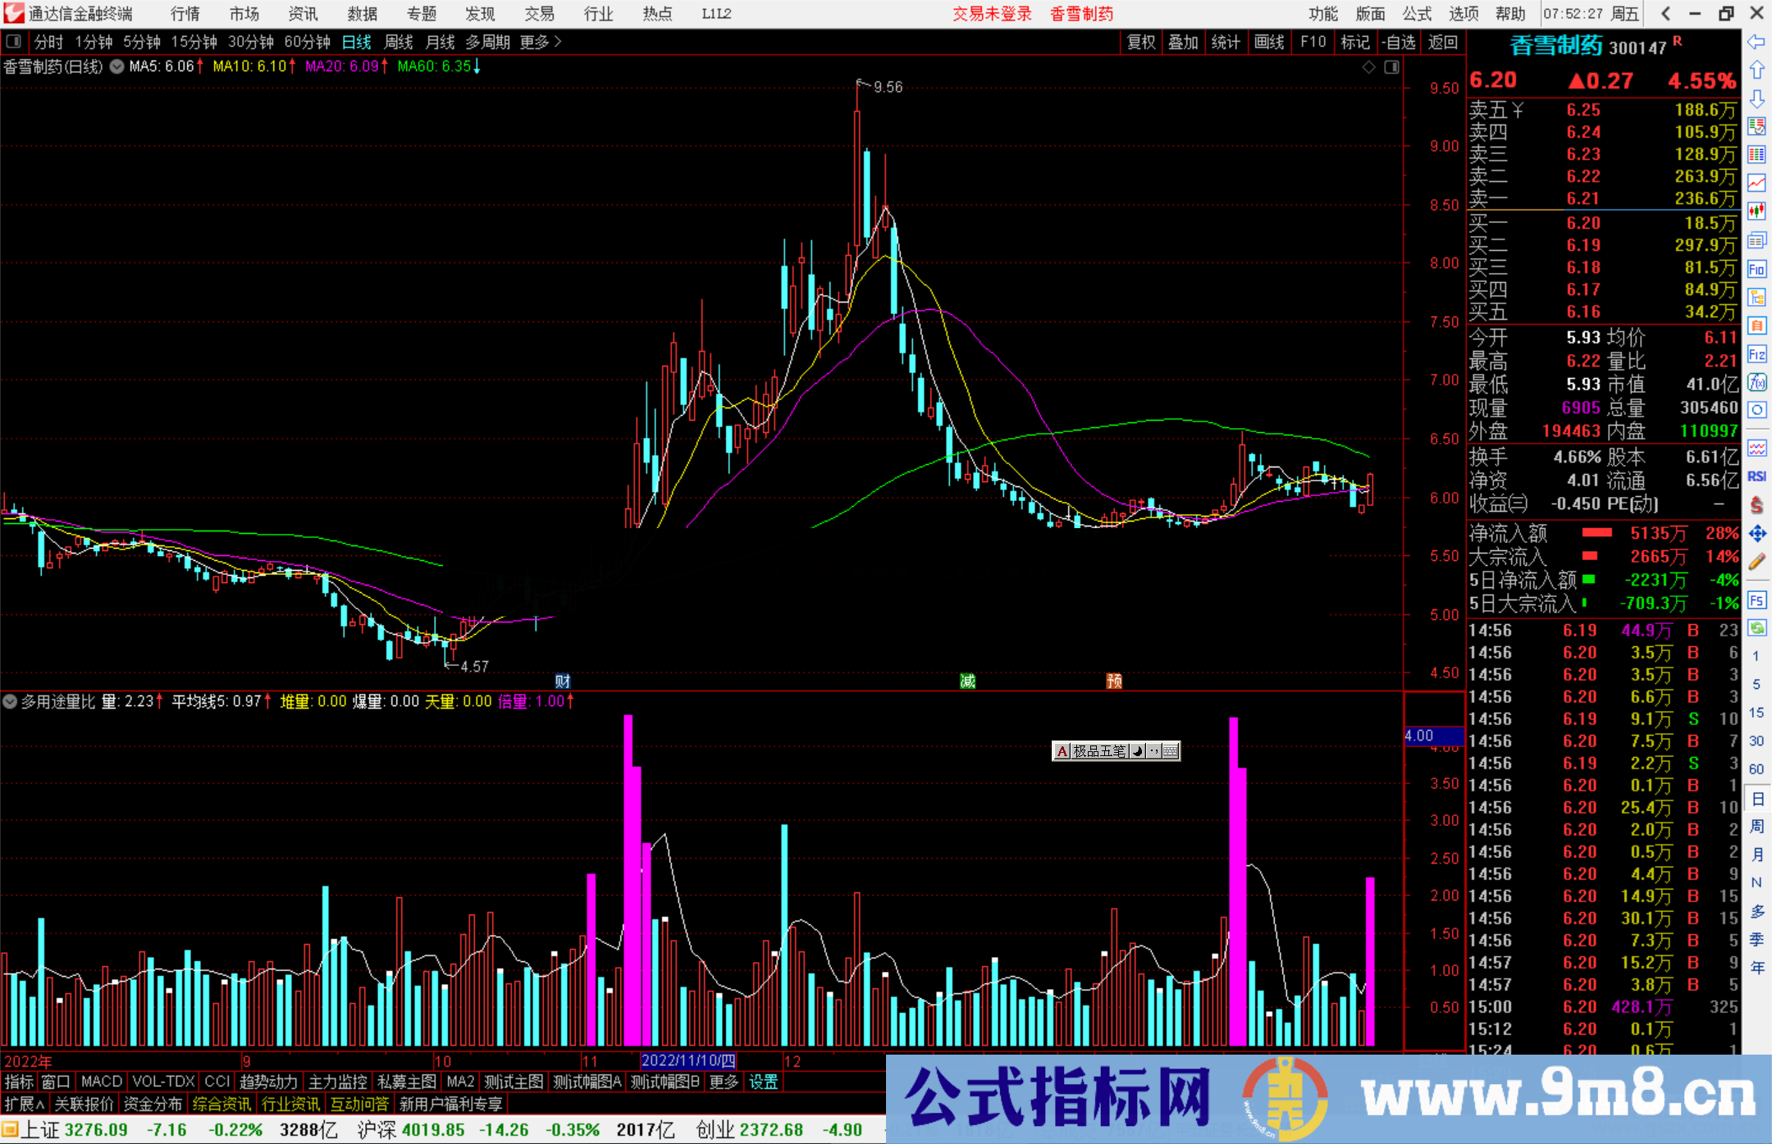1772x1144 pixels.
Task: Open the F12 sidebar icon
Action: 1756,354
